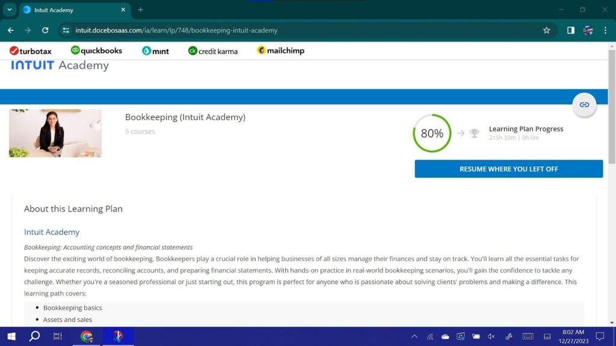
Task: Open the Chrome profile avatar
Action: 588,30
